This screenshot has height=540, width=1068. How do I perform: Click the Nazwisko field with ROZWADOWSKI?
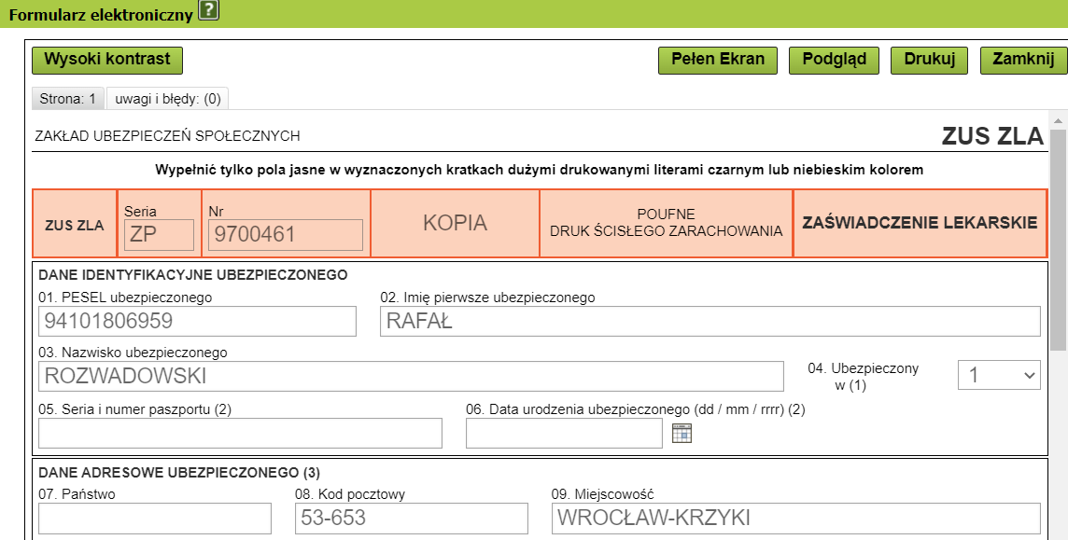tap(412, 376)
